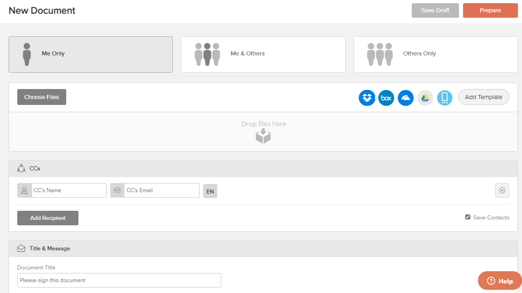Select the Me Only signing option
The image size is (522, 293).
click(90, 54)
